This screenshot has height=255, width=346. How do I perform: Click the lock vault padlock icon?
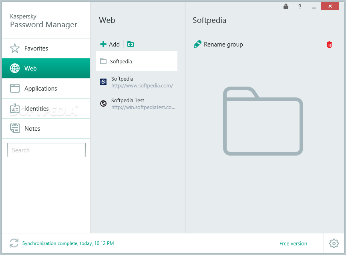(286, 6)
